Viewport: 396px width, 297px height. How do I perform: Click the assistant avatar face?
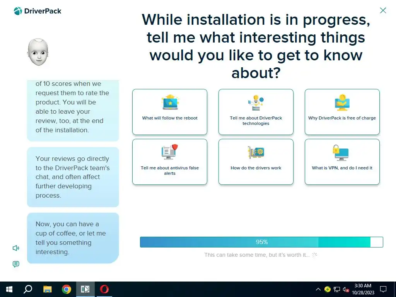38,52
